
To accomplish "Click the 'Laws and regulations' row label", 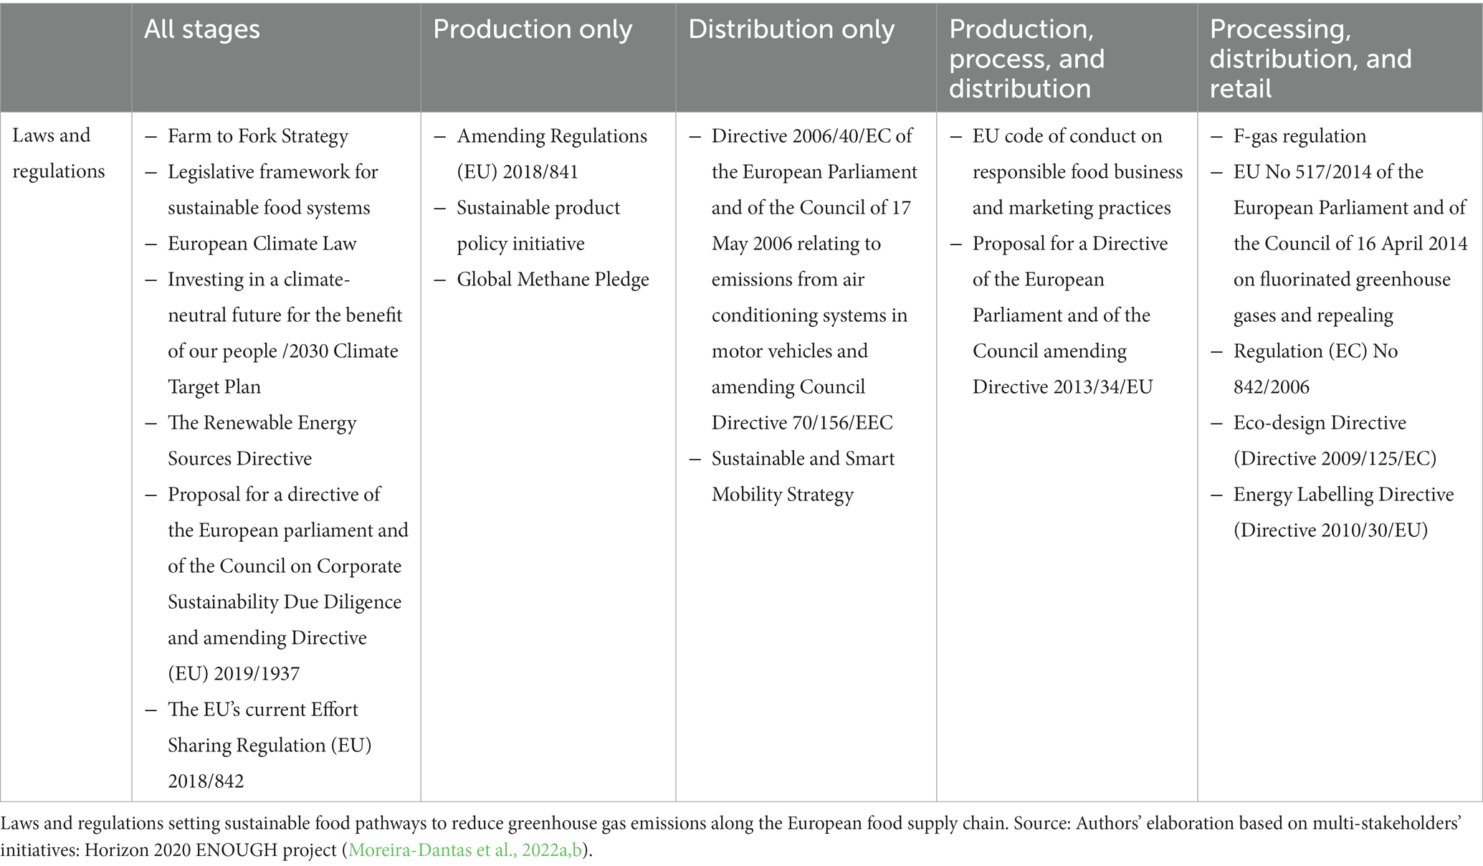I will point(59,153).
